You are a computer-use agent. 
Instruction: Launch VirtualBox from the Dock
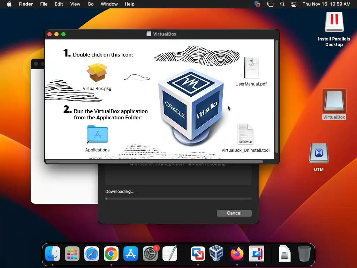tap(216, 253)
